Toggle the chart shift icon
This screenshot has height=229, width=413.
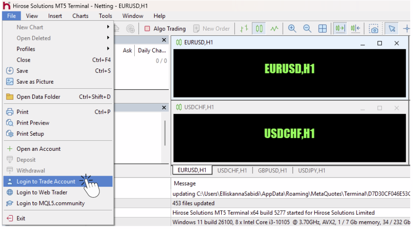[x=355, y=29]
